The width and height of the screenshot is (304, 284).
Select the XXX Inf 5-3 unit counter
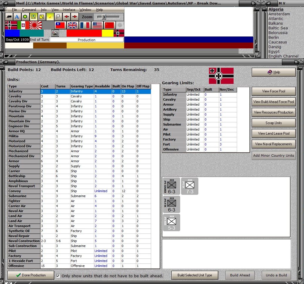pos(171,223)
